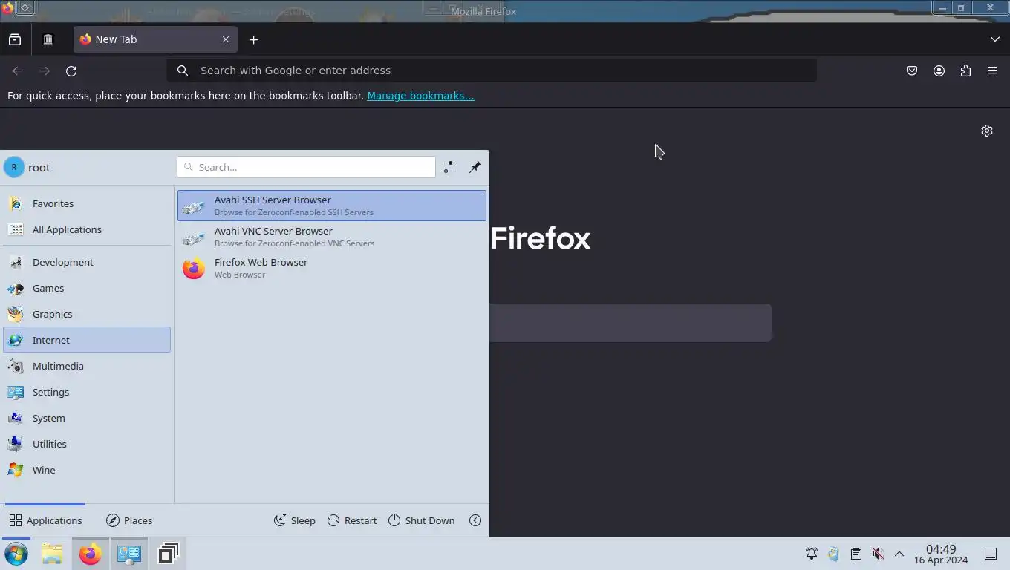This screenshot has width=1010, height=570.
Task: Click the Shut Down button
Action: coord(422,520)
